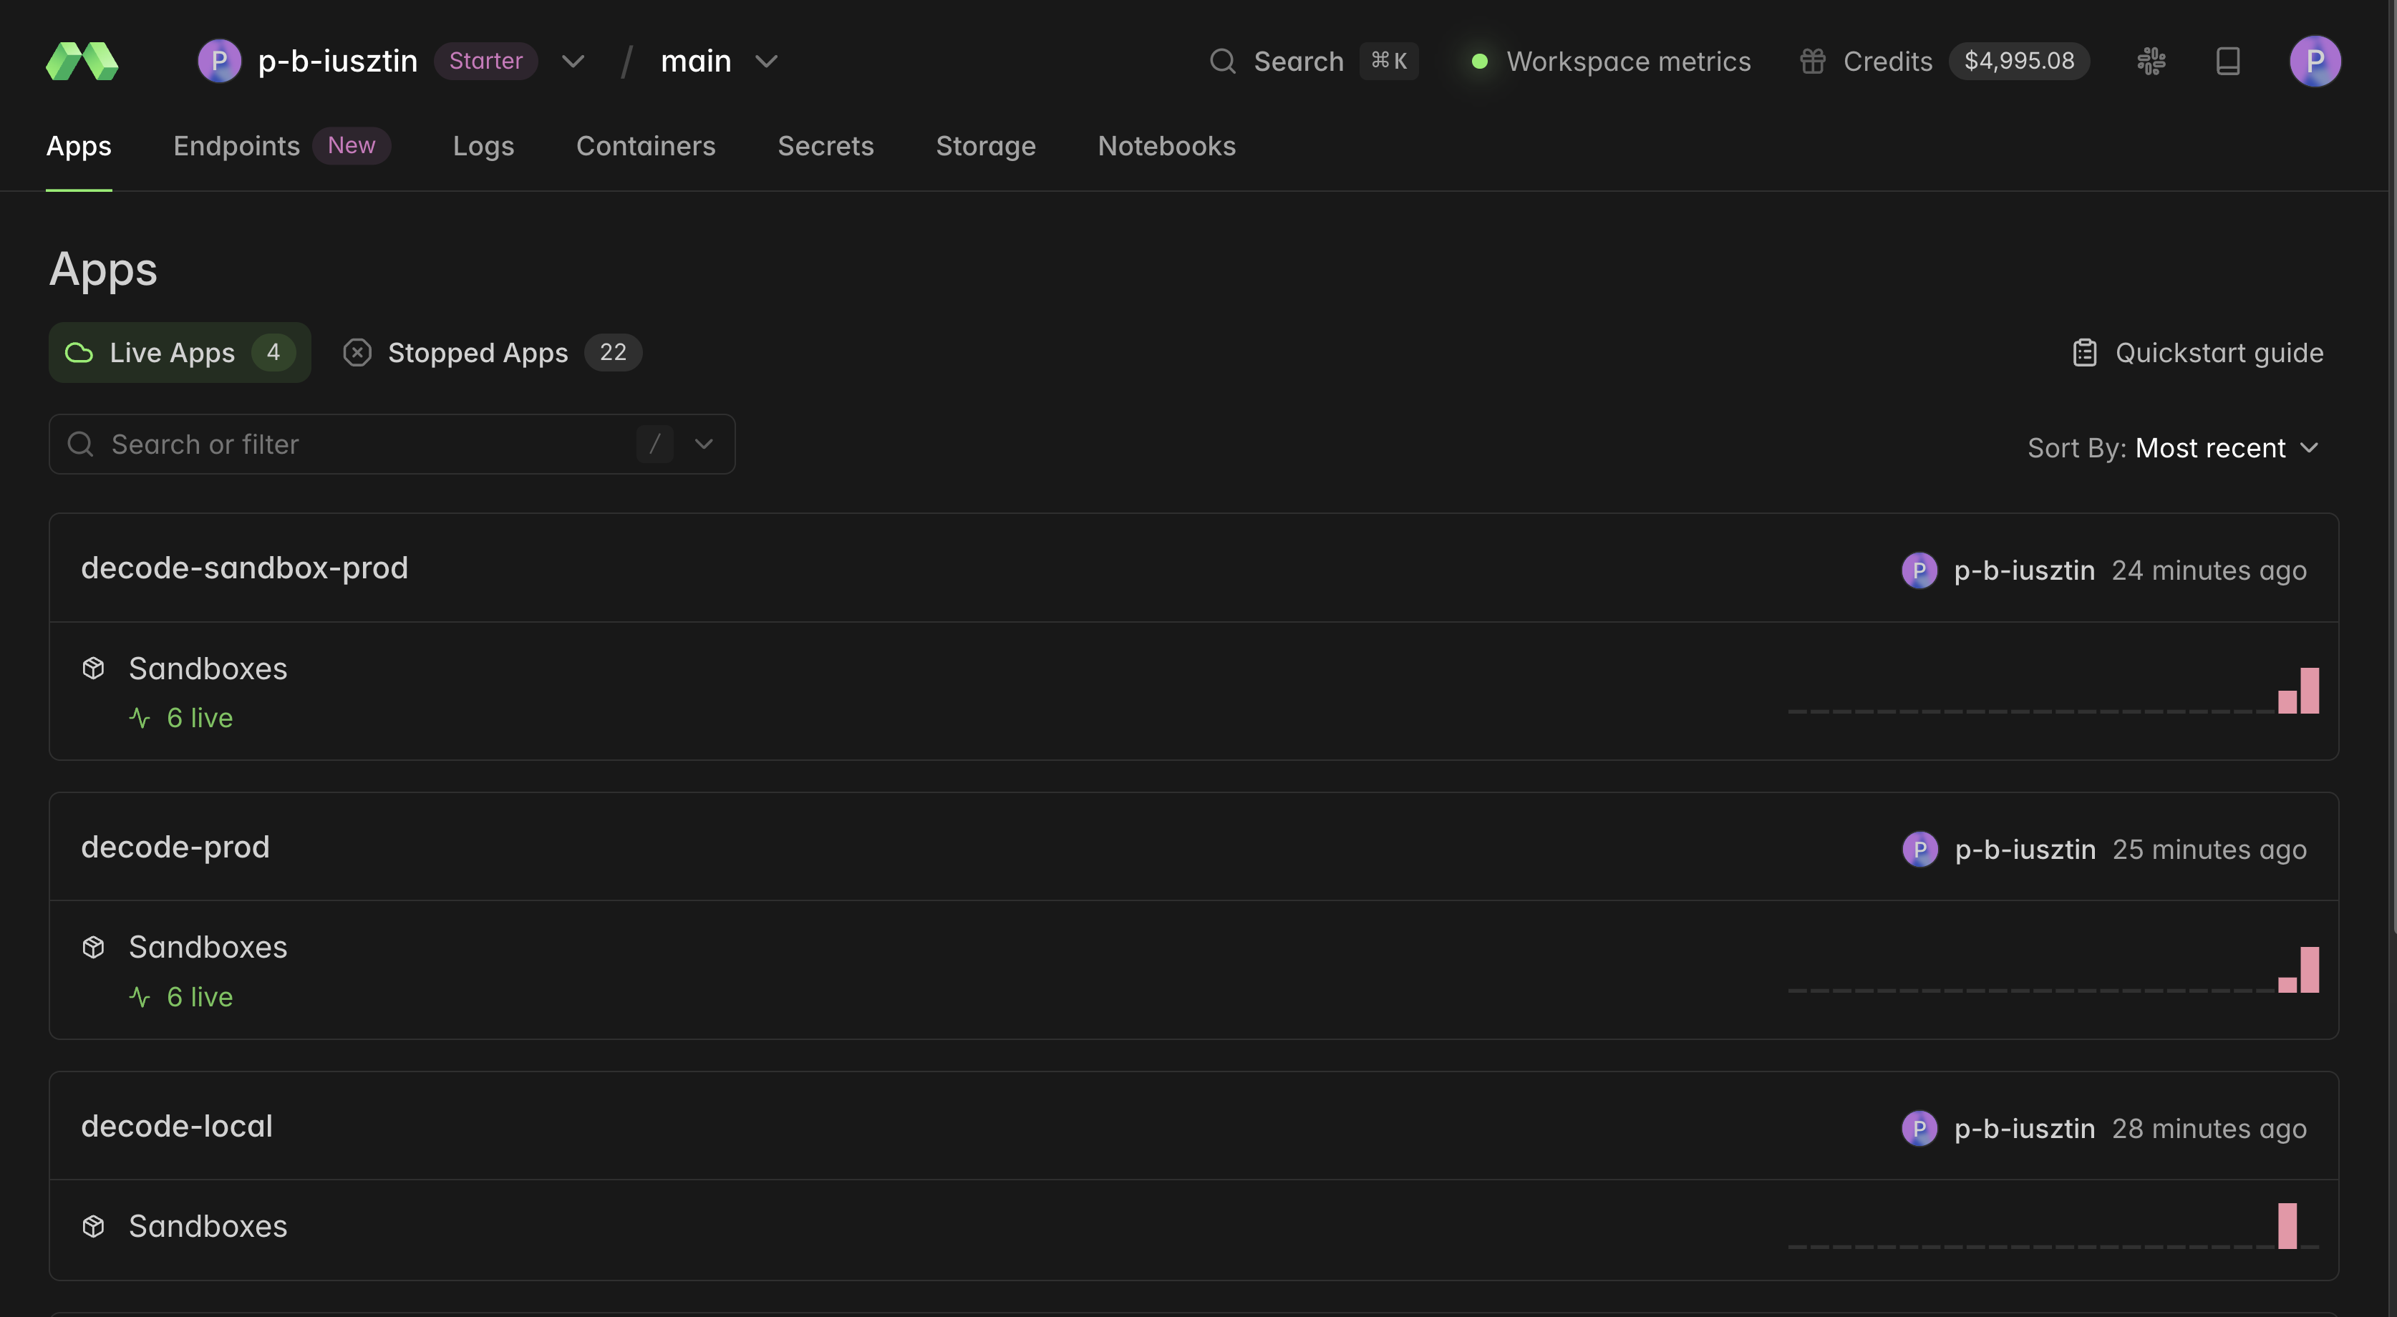Click '25 minutes ago' timestamp
The image size is (2397, 1317).
[x=2209, y=849]
